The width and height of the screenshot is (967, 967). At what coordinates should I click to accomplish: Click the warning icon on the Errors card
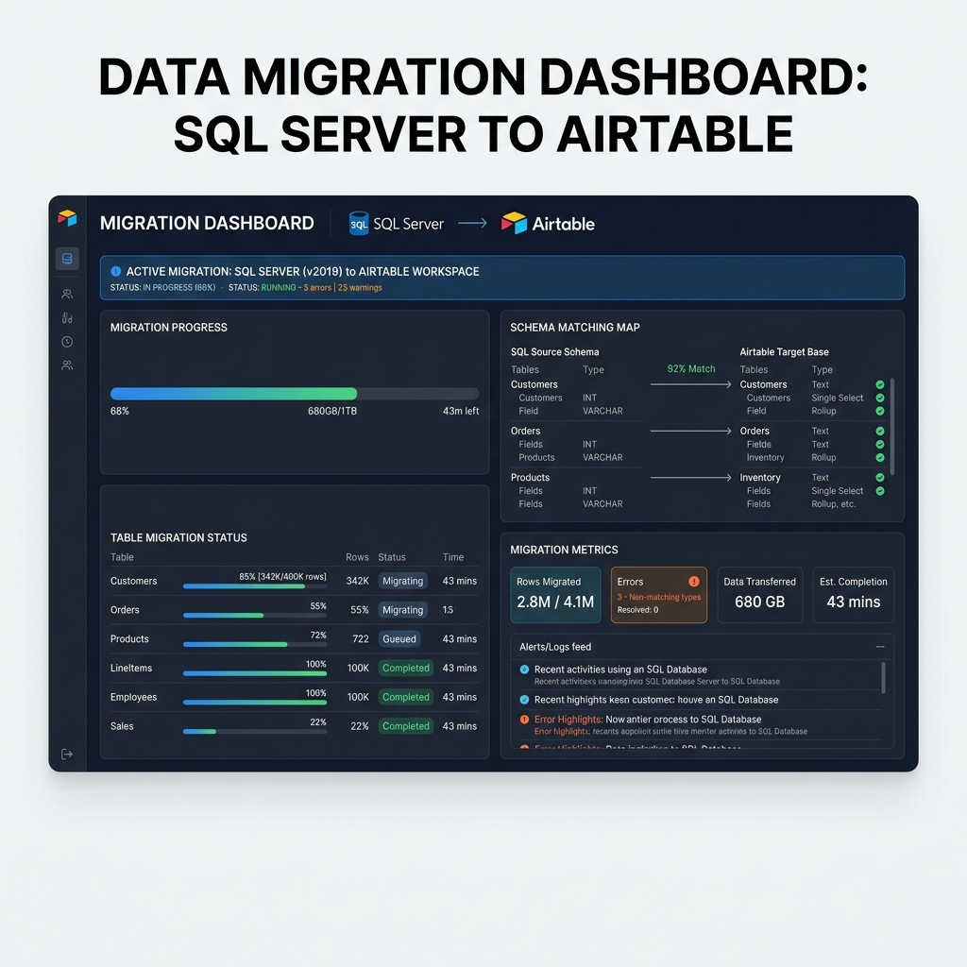[694, 582]
